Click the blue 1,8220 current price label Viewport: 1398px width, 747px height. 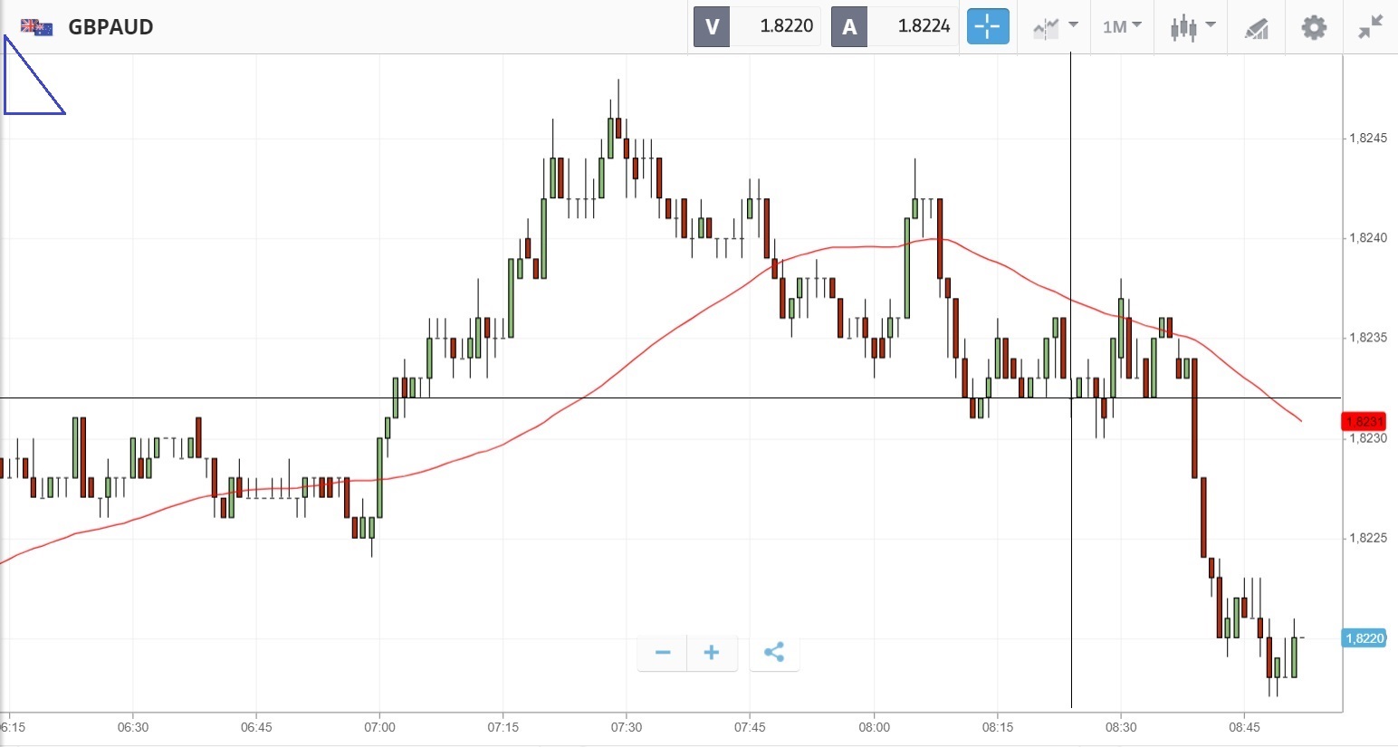tap(1364, 638)
